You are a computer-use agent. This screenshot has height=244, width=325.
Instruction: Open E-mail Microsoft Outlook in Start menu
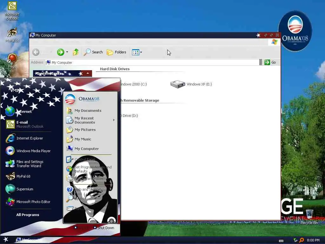pos(25,124)
